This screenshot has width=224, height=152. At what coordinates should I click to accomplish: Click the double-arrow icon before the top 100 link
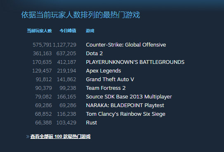coord(28,137)
